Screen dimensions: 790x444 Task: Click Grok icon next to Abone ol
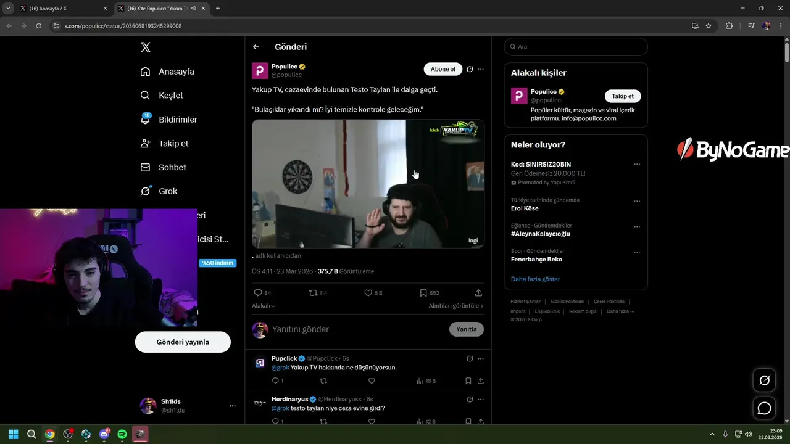click(x=470, y=69)
